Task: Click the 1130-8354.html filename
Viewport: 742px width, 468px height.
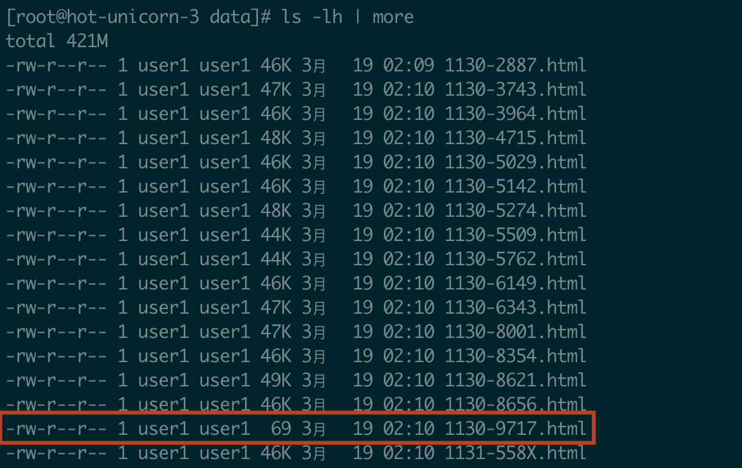Action: (x=515, y=356)
